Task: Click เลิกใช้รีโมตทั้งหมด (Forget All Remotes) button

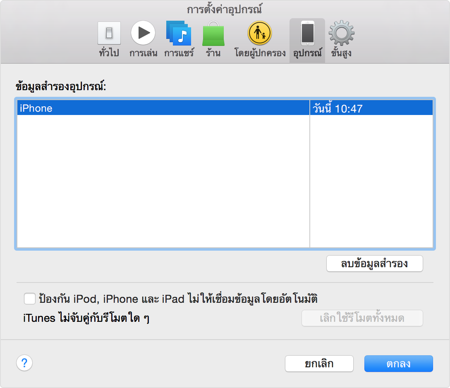Action: (362, 318)
